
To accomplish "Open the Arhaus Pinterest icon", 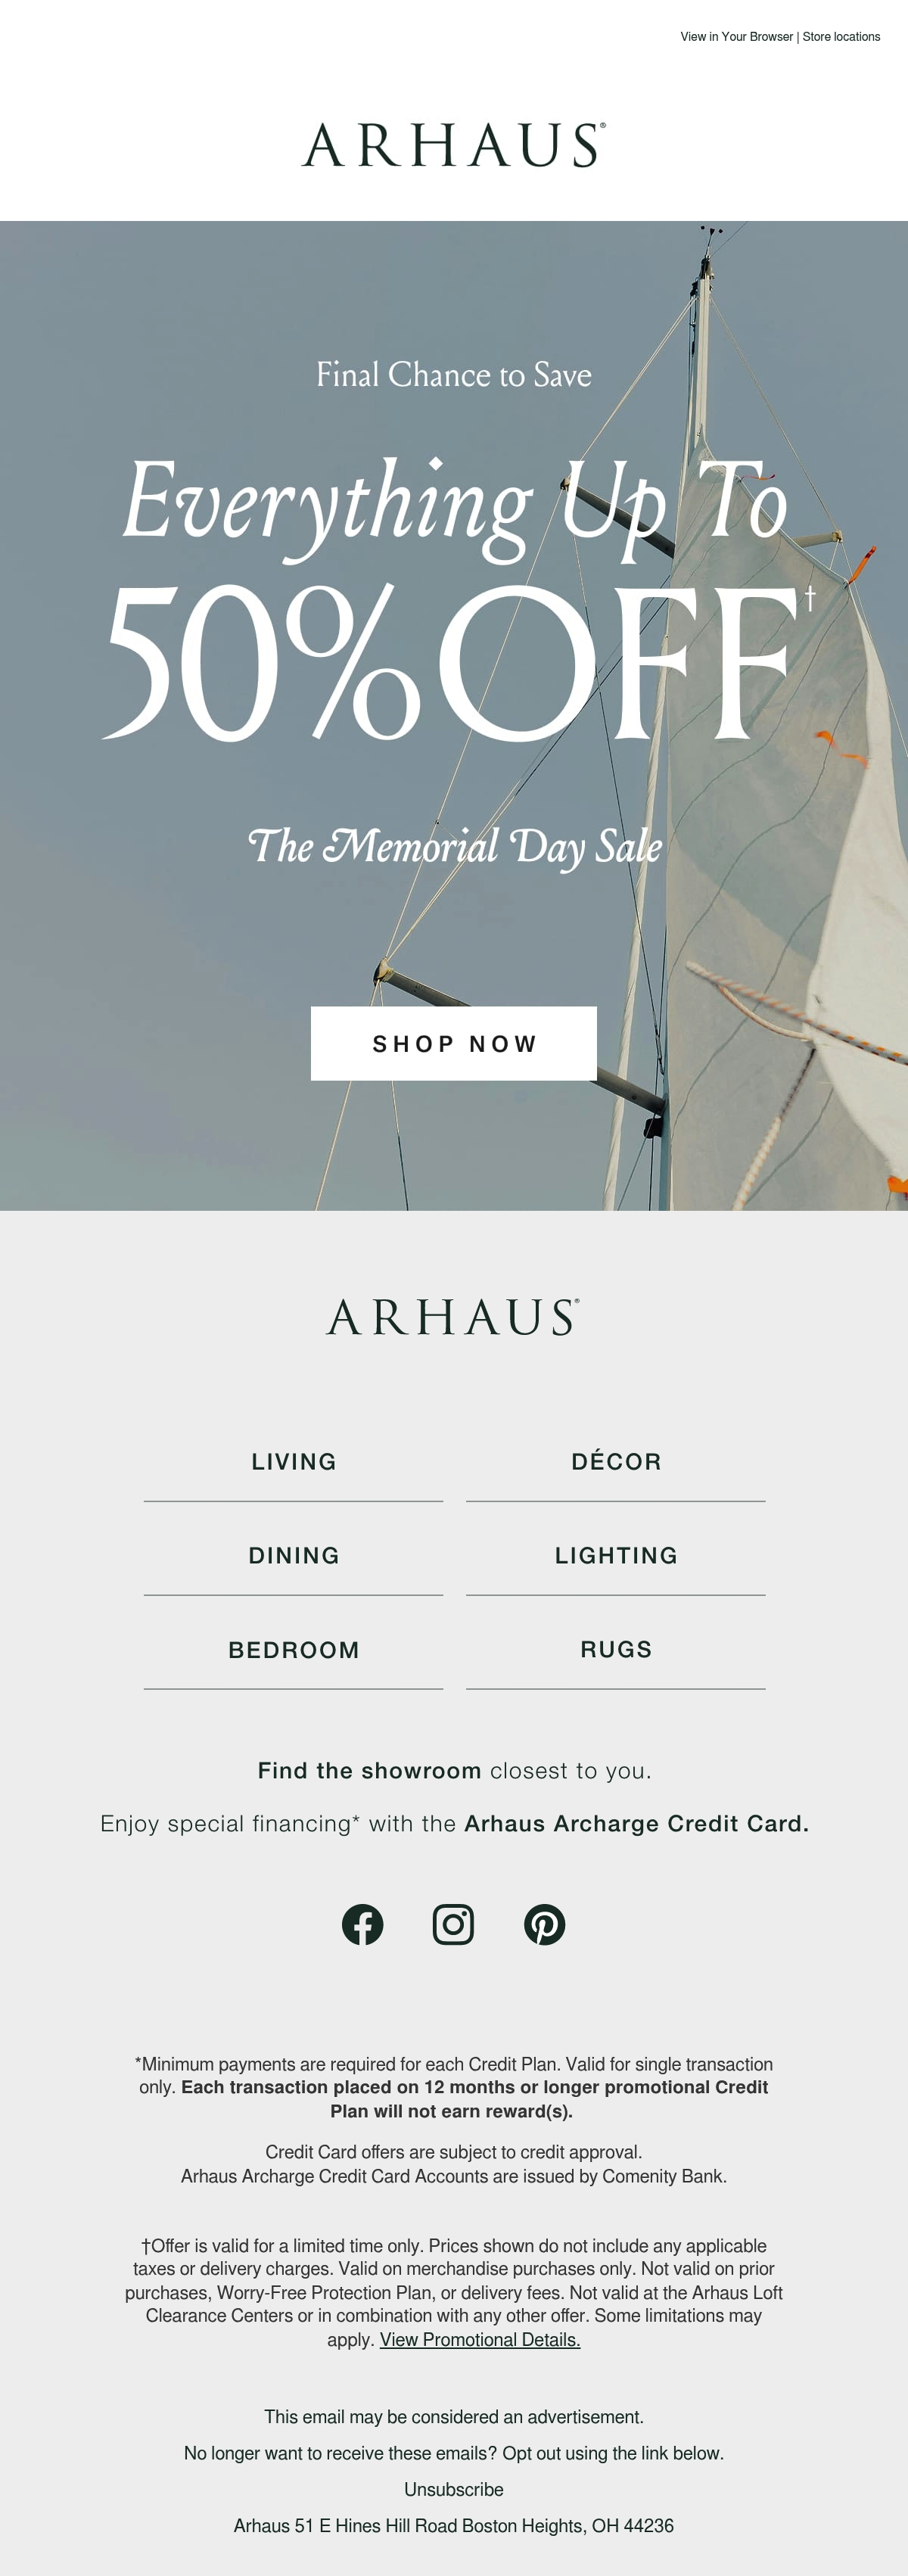I will click(x=544, y=1924).
